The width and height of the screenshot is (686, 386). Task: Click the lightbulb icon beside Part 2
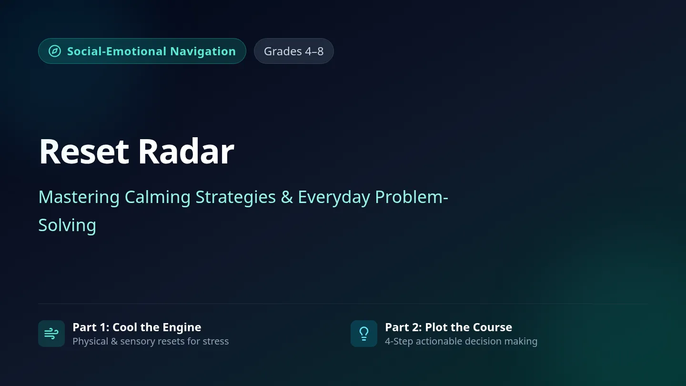[x=364, y=334]
